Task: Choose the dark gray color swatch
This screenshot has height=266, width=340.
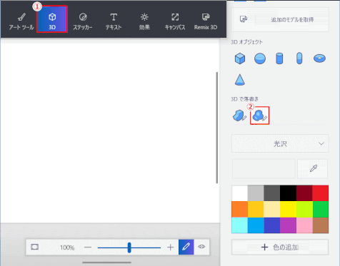Action: click(272, 193)
